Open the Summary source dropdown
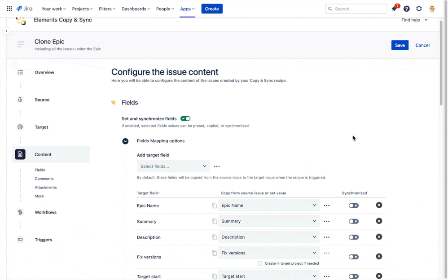This screenshot has width=448, height=280. pyautogui.click(x=269, y=221)
